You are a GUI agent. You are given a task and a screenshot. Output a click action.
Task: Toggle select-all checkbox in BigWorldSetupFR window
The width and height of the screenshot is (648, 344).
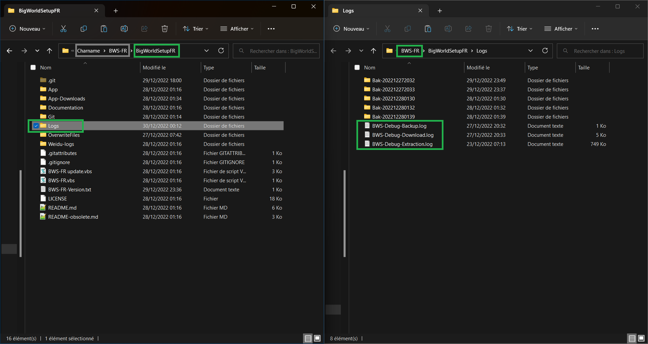pyautogui.click(x=33, y=67)
